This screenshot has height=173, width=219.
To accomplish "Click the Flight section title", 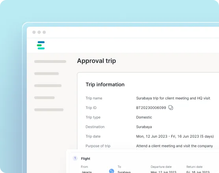I will click(85, 158).
